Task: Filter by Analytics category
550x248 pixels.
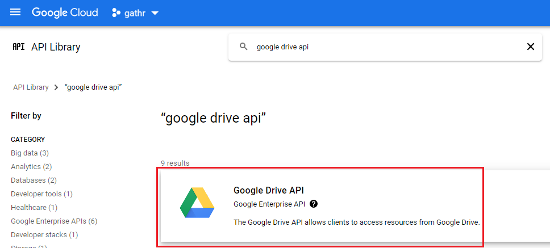Action: 31,167
